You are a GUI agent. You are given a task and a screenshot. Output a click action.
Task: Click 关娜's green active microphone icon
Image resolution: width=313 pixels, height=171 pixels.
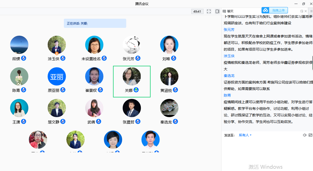click(x=136, y=90)
